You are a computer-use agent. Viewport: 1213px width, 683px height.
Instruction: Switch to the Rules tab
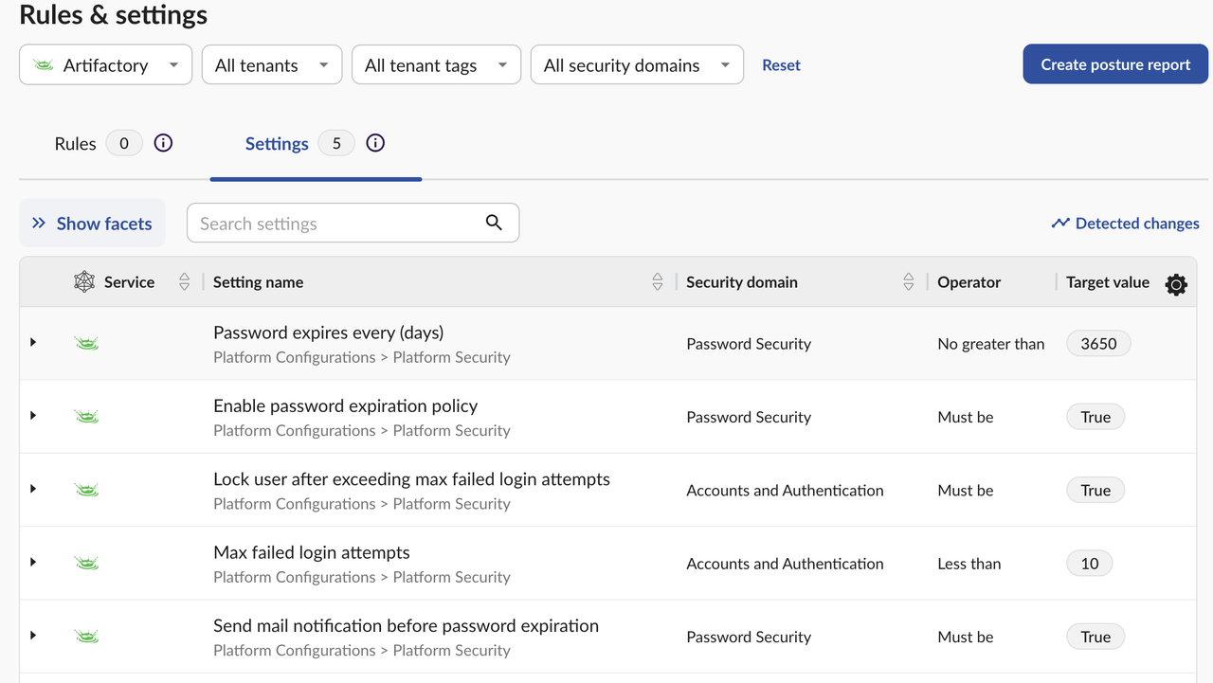(76, 144)
